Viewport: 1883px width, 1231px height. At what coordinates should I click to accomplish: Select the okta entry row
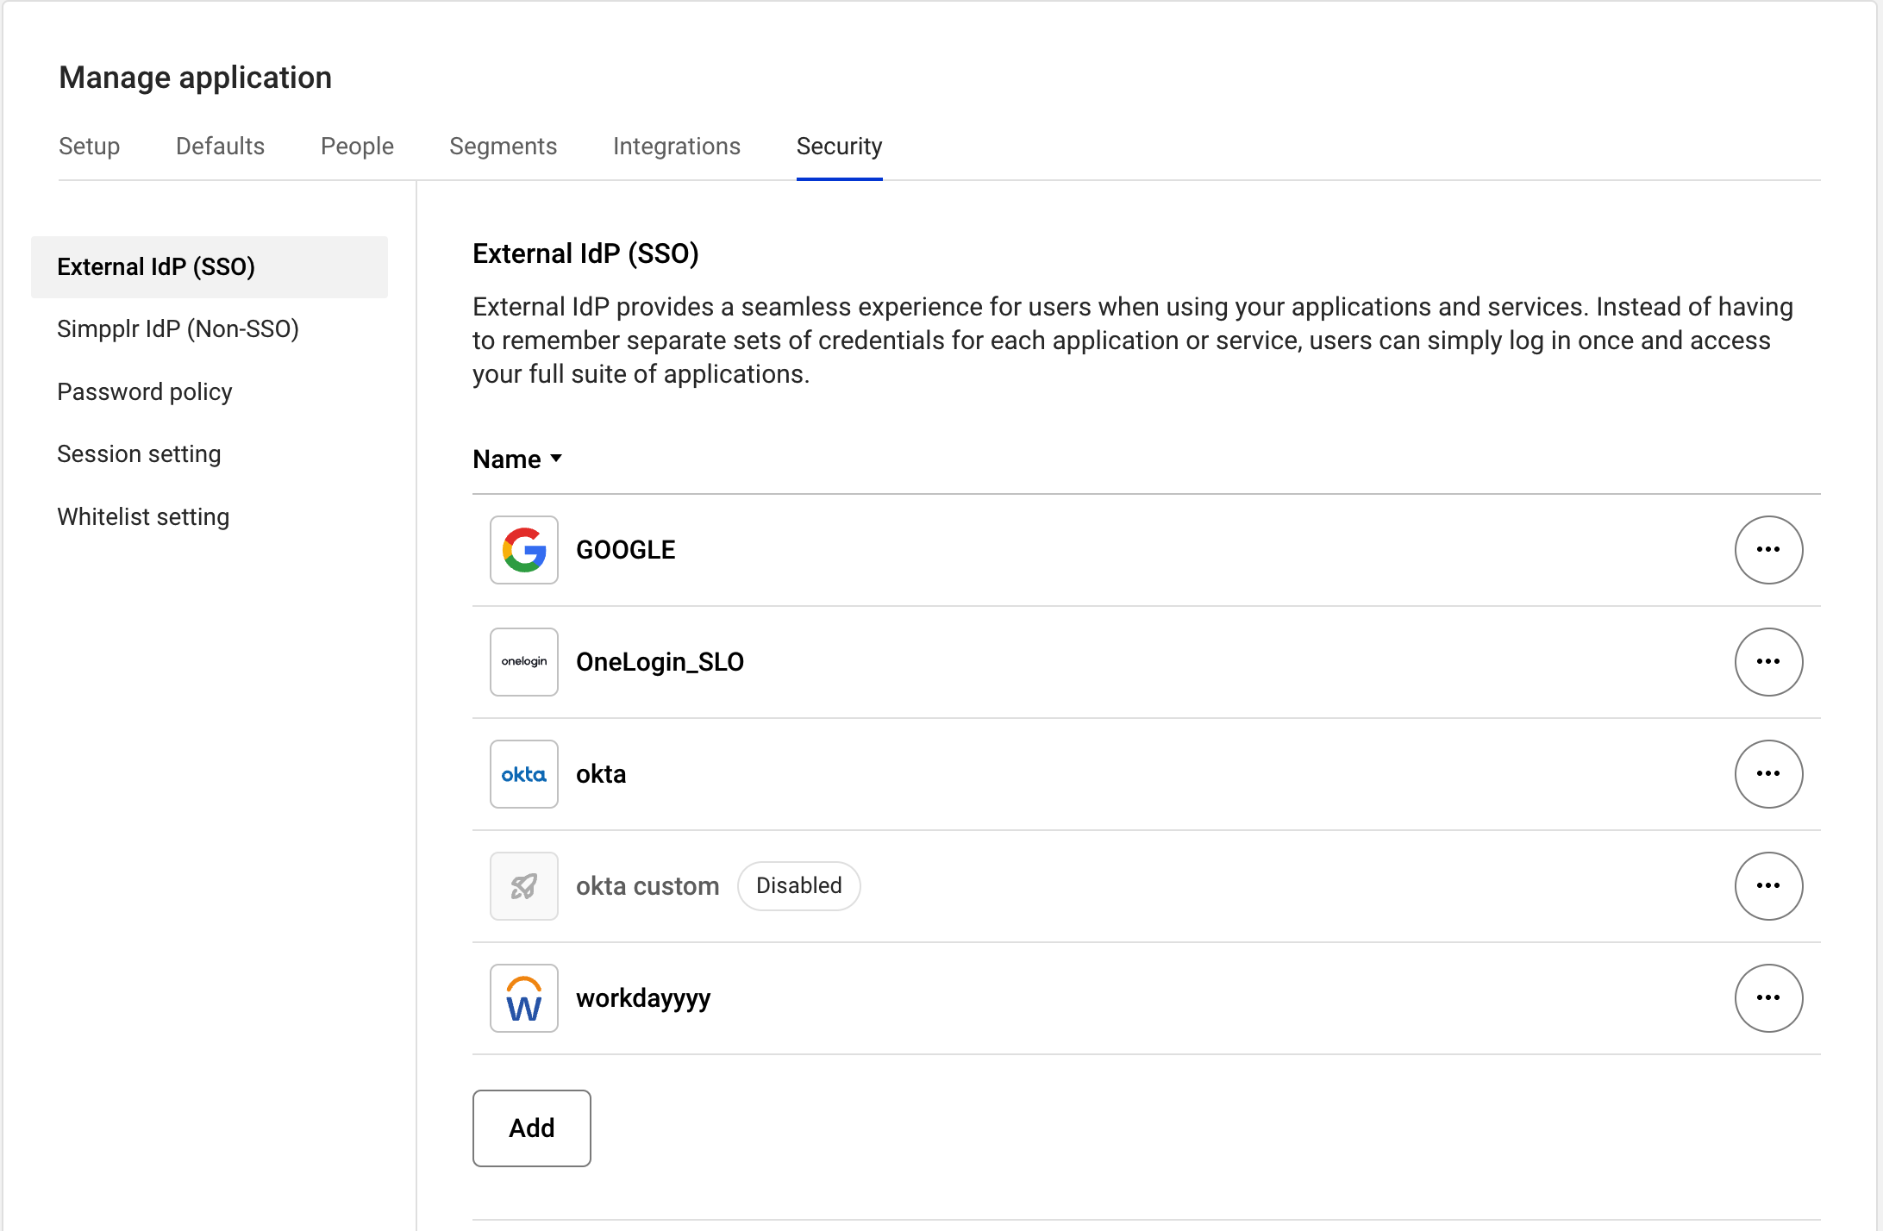pos(601,773)
